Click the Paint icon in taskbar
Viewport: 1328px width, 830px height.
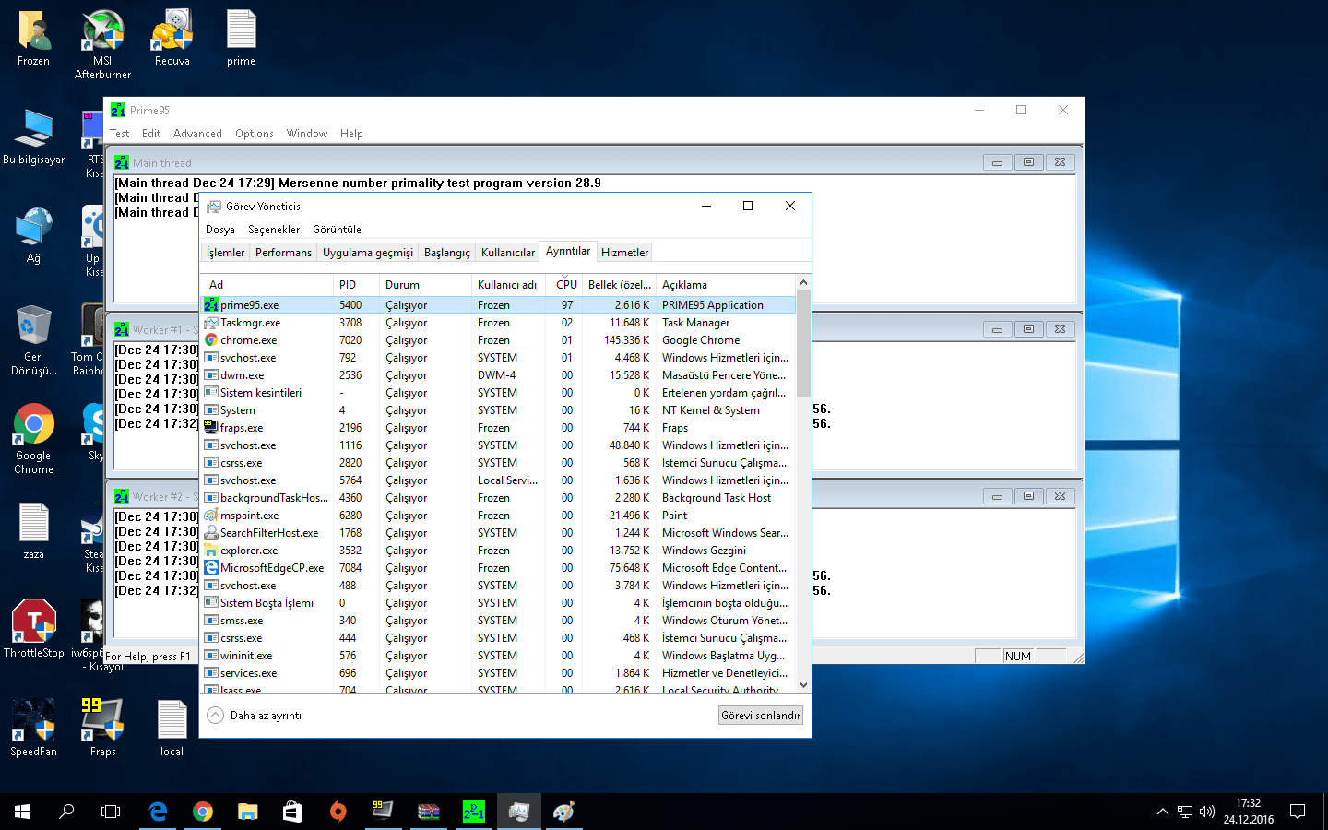(563, 812)
